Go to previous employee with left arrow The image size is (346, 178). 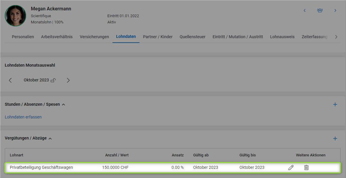point(304,10)
